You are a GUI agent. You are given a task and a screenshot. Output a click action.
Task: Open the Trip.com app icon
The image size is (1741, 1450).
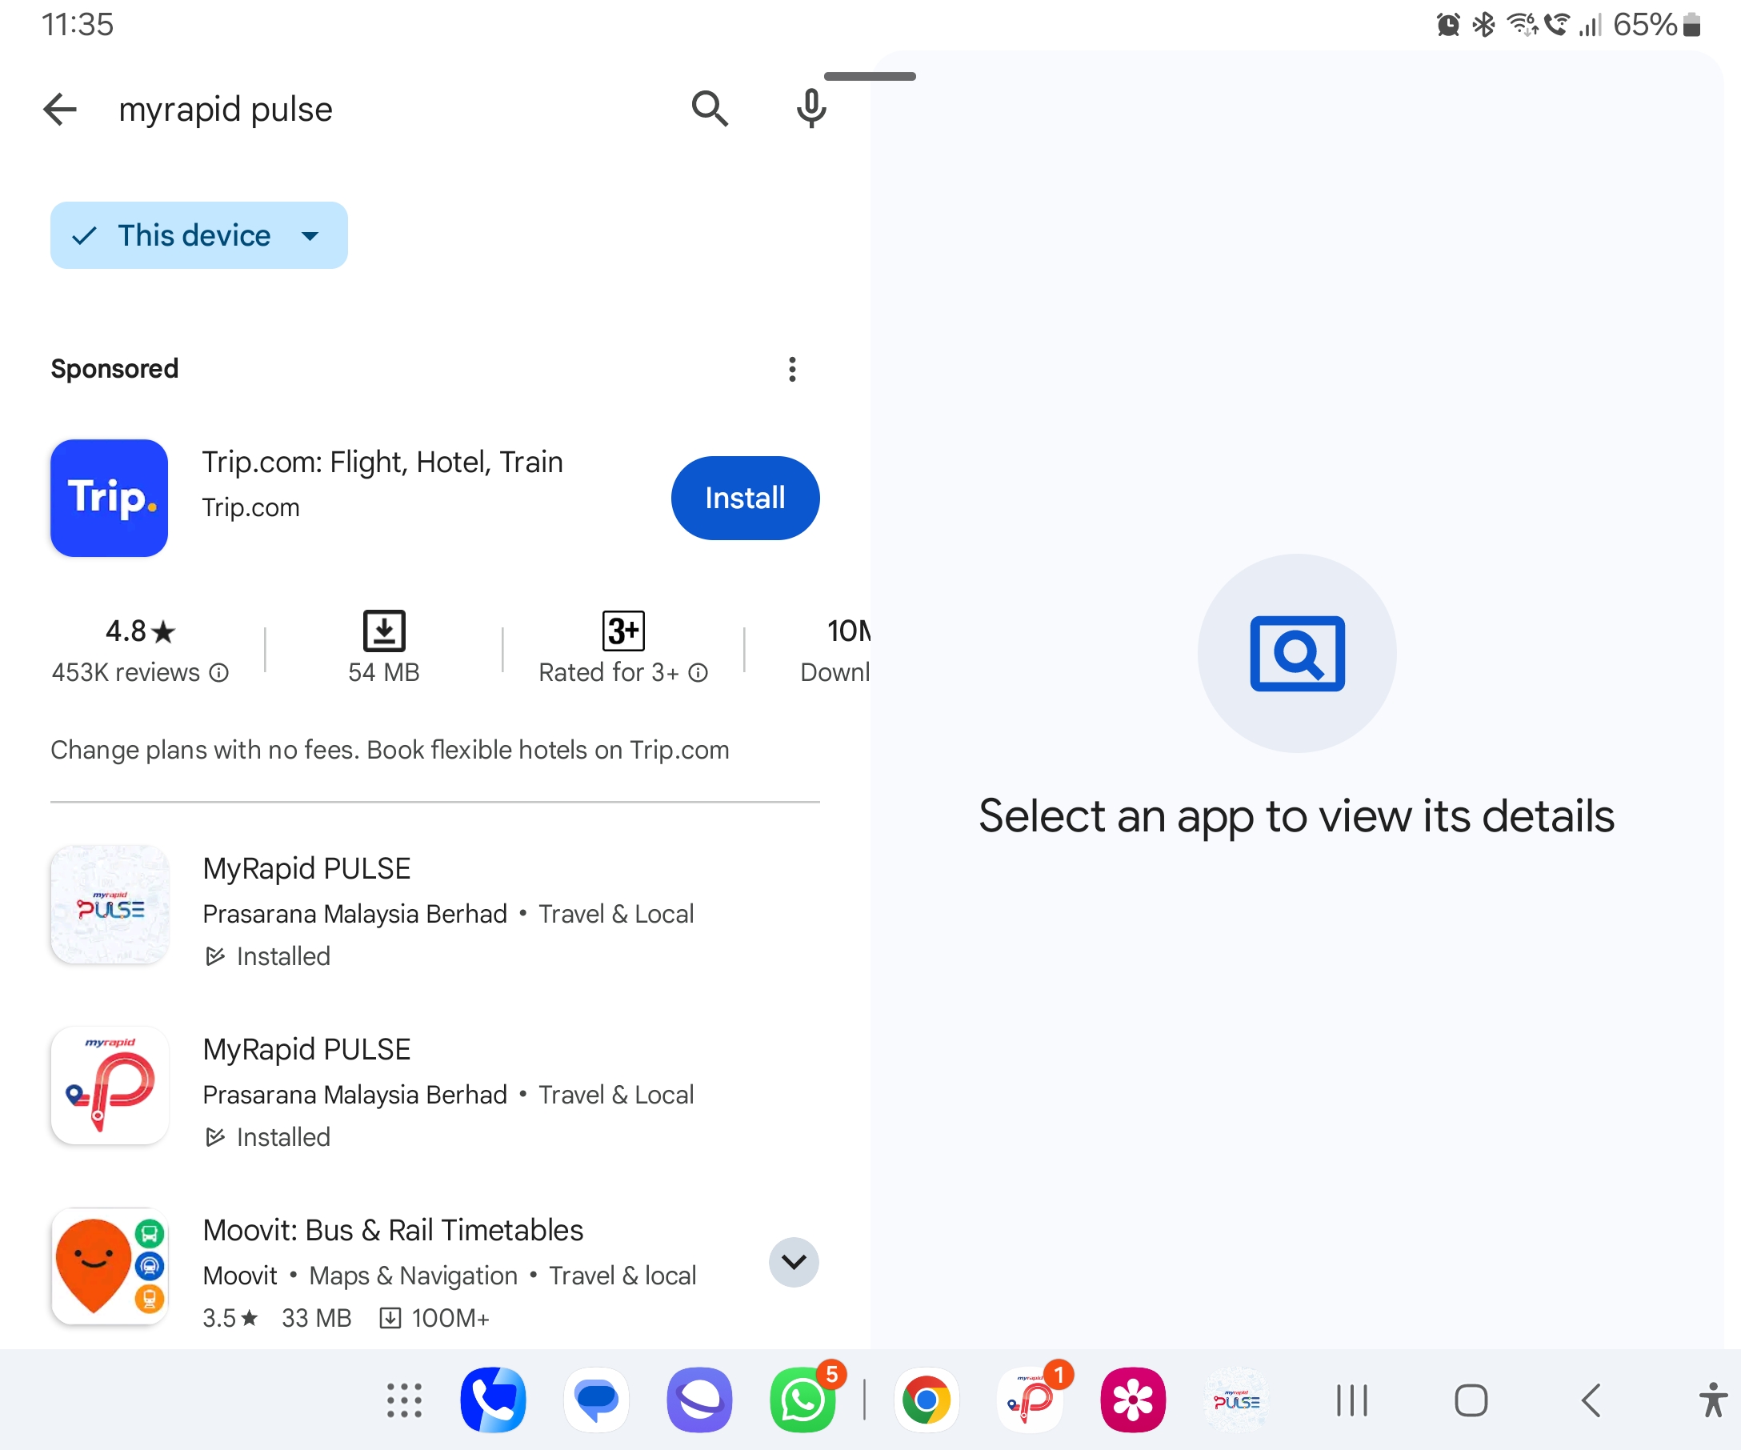[x=110, y=499]
